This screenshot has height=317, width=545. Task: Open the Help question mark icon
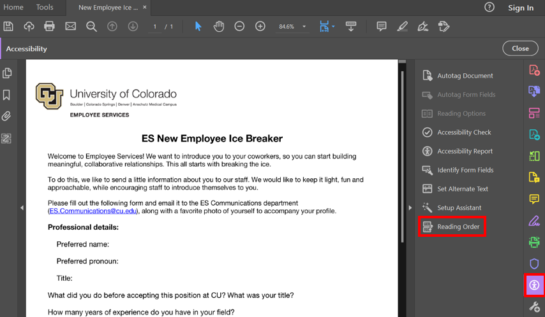[489, 7]
